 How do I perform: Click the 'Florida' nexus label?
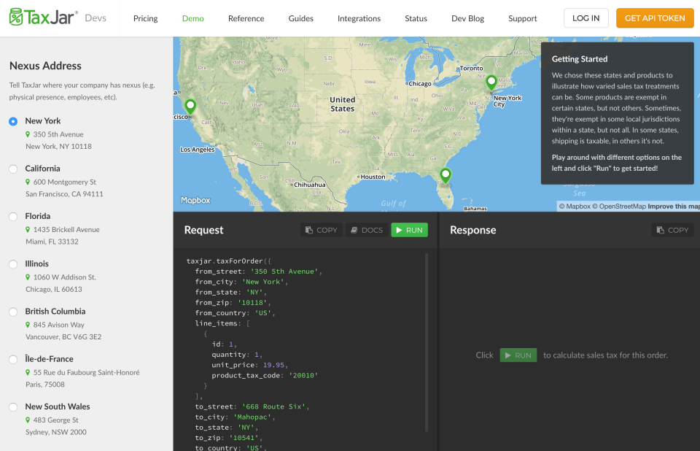tap(37, 216)
